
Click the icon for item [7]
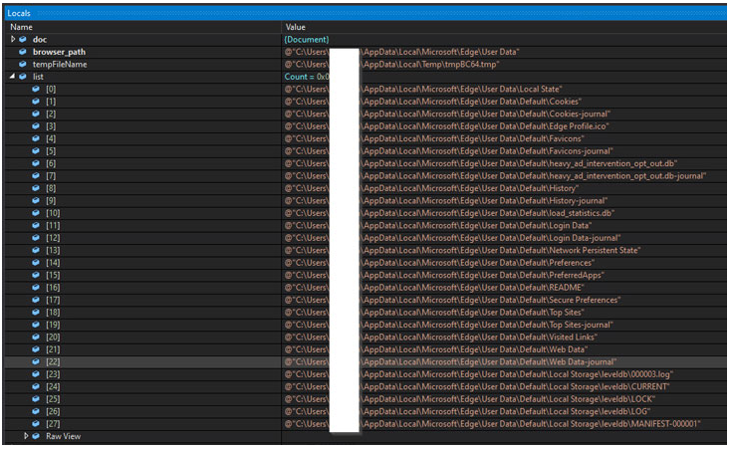point(36,176)
